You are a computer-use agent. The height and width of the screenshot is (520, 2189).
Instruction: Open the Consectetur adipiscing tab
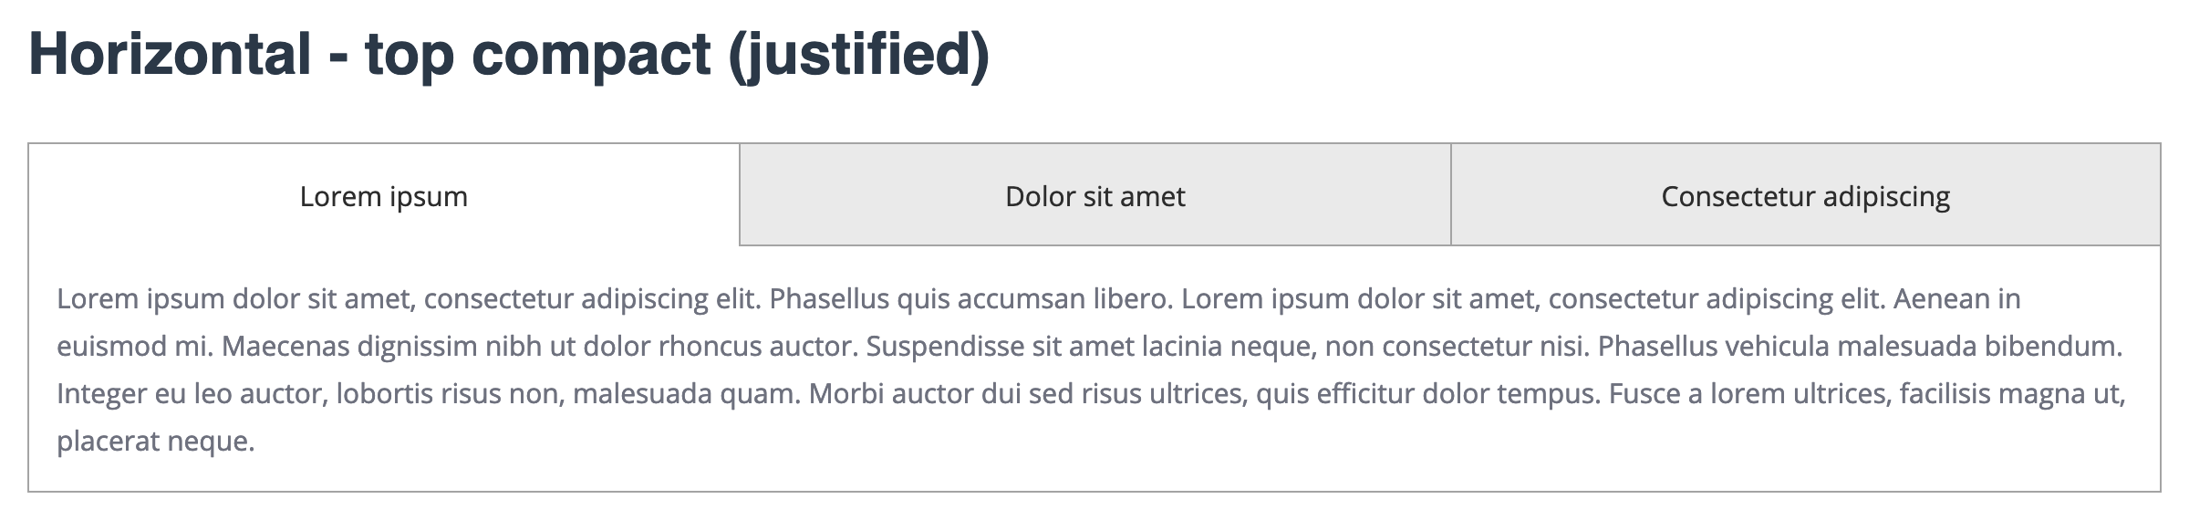pyautogui.click(x=1805, y=197)
